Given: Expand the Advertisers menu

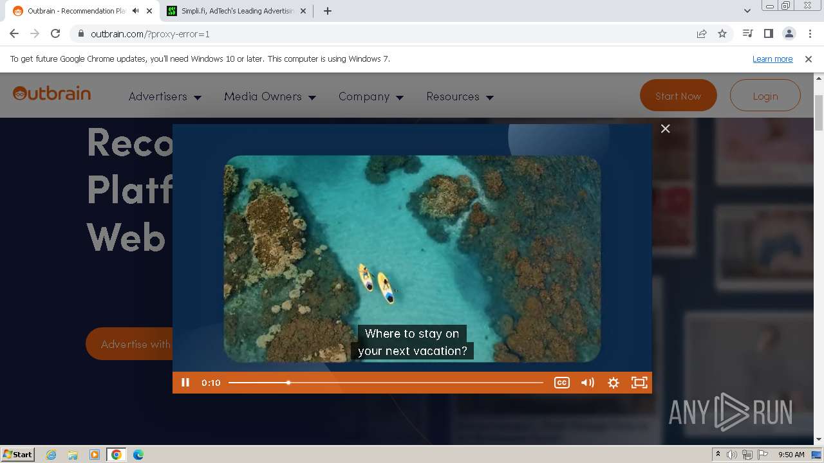Looking at the screenshot, I should [x=165, y=96].
